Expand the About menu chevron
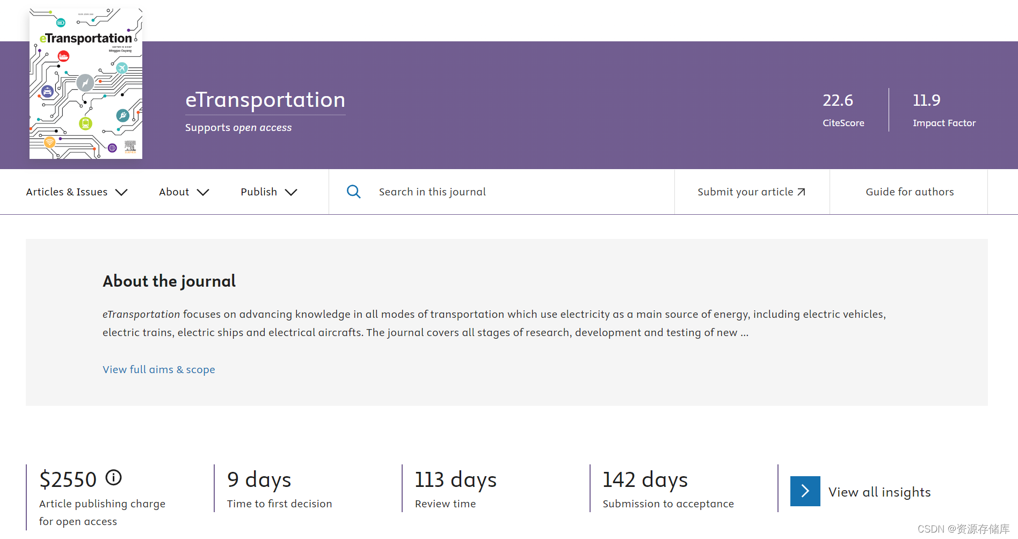 (203, 192)
